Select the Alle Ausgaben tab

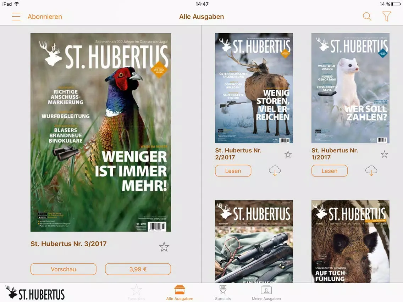(x=180, y=292)
